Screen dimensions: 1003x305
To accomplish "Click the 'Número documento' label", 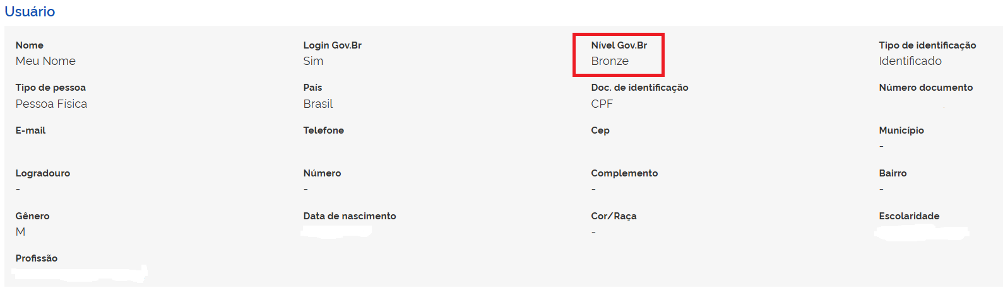I will [925, 88].
